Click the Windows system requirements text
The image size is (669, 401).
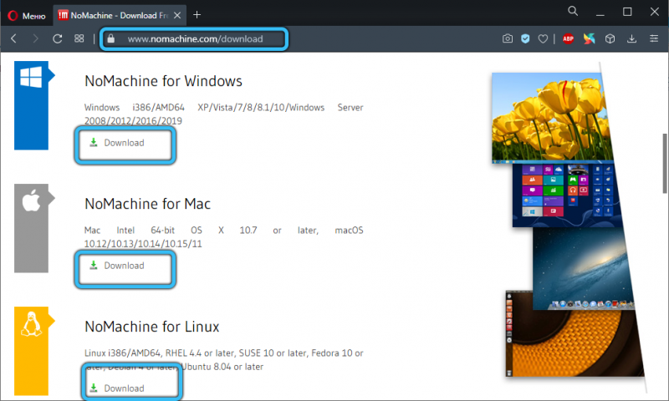223,114
